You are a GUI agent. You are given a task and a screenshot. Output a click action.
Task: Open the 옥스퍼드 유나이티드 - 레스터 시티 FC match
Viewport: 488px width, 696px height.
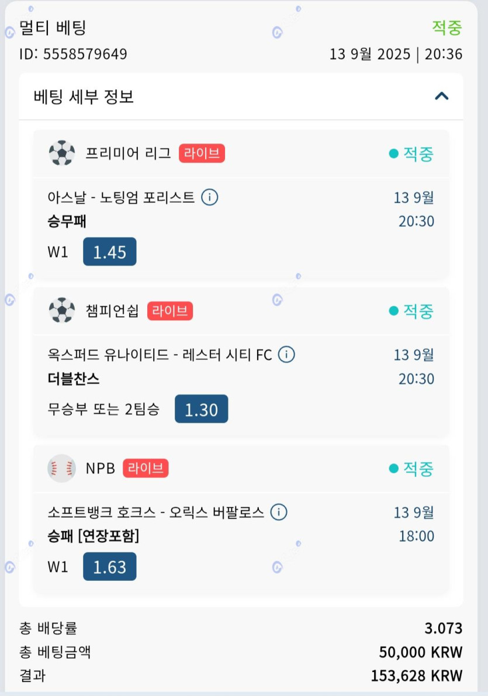point(160,355)
